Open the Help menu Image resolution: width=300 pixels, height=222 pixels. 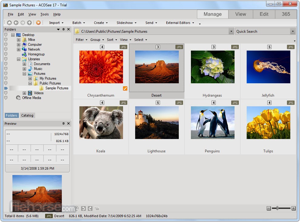point(57,14)
